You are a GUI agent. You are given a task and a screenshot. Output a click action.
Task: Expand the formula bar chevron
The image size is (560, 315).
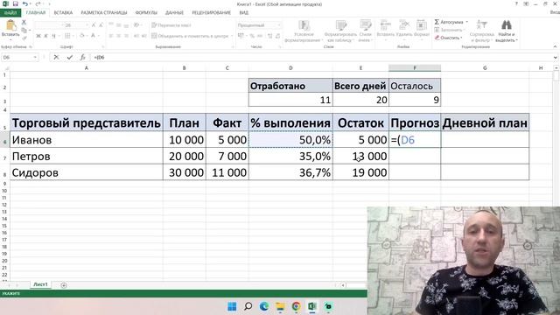tap(556, 57)
